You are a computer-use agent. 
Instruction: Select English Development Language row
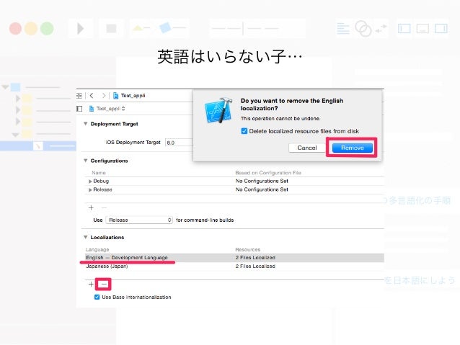[x=234, y=258]
